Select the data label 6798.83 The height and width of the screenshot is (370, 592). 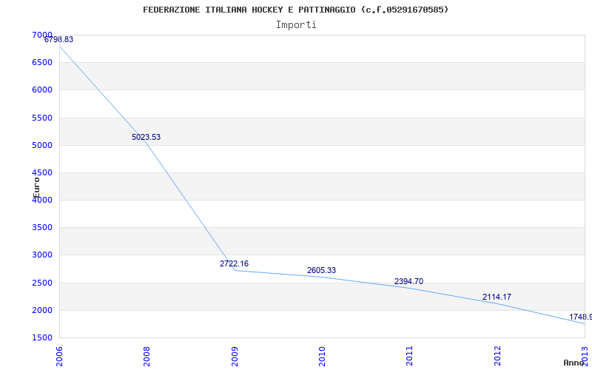pos(58,39)
